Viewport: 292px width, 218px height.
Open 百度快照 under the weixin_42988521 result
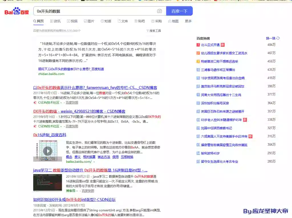click(x=72, y=126)
